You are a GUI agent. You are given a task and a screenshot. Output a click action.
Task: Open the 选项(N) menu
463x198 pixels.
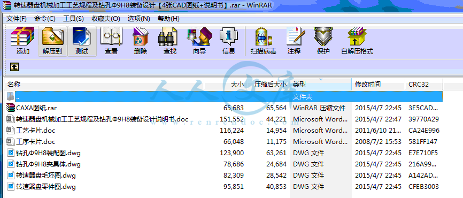pos(139,19)
